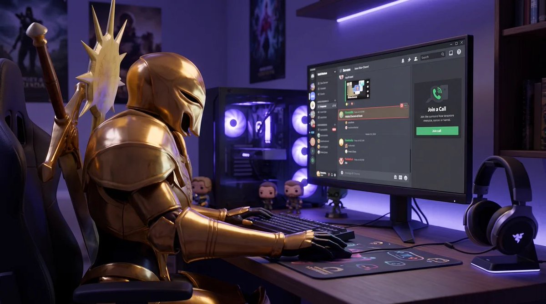Click the red icon on highlighted message
The image size is (546, 304).
pyautogui.click(x=401, y=105)
